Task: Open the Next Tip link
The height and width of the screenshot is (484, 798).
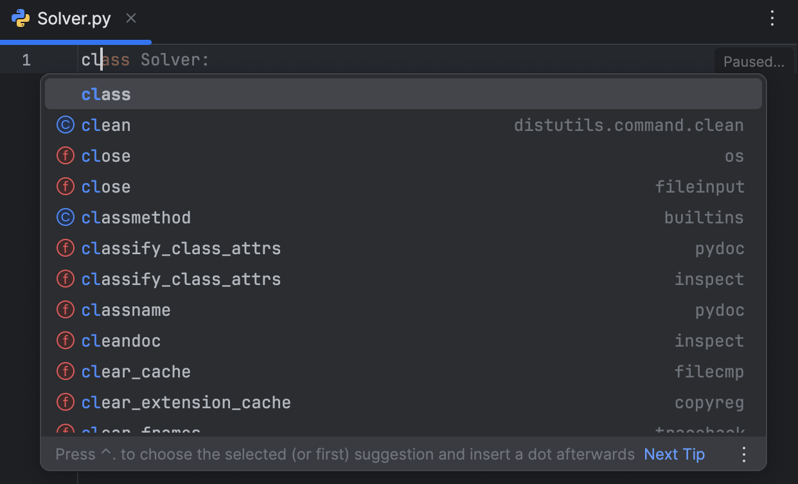Action: pos(674,454)
